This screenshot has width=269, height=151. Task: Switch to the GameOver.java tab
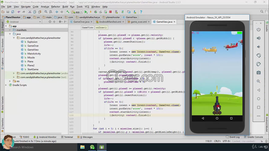(81, 22)
